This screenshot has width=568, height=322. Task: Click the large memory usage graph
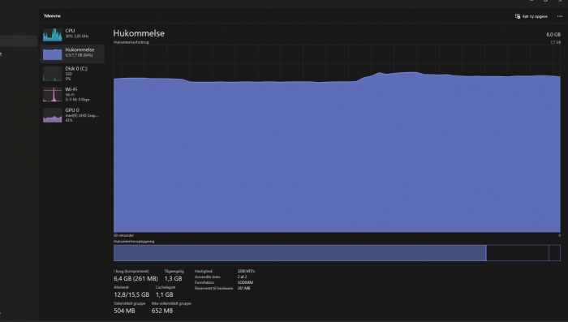(337, 139)
